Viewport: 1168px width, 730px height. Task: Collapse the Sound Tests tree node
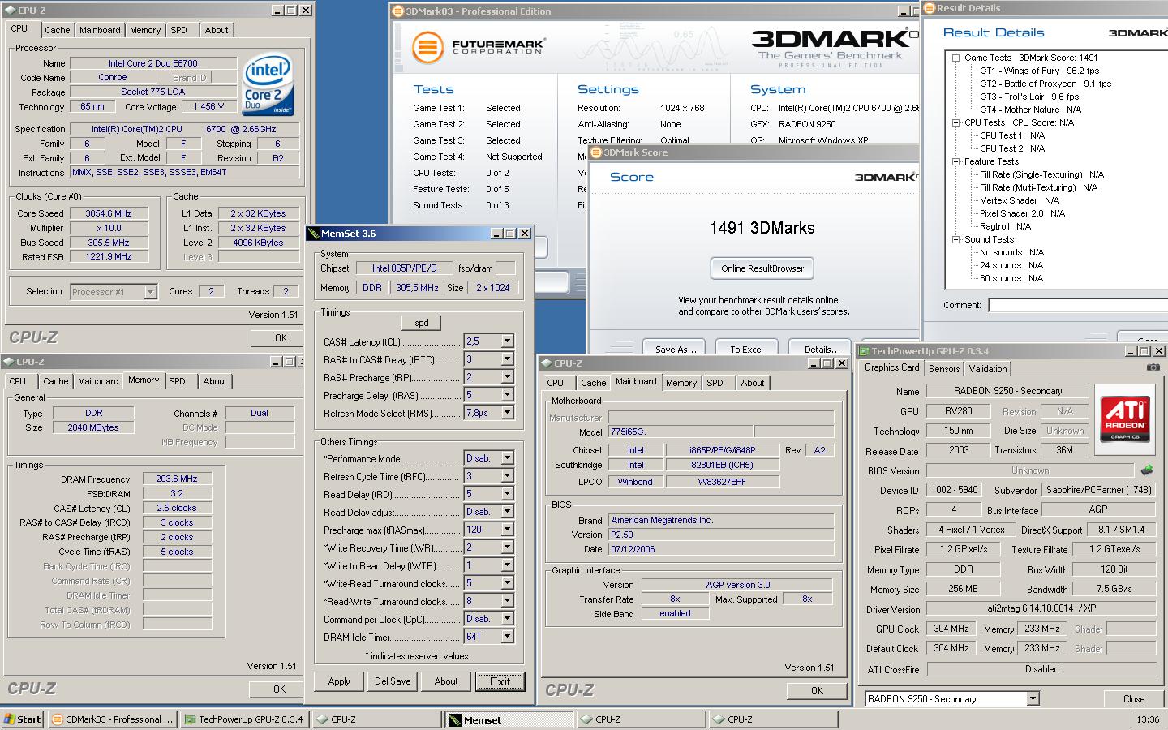956,239
